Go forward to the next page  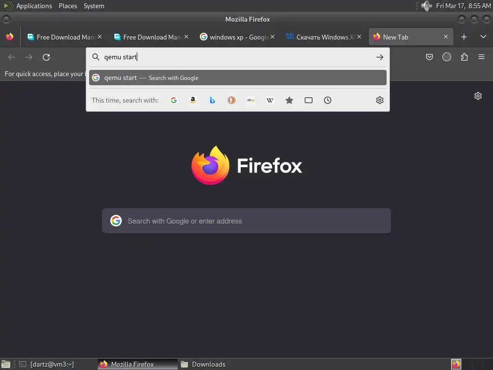point(29,57)
